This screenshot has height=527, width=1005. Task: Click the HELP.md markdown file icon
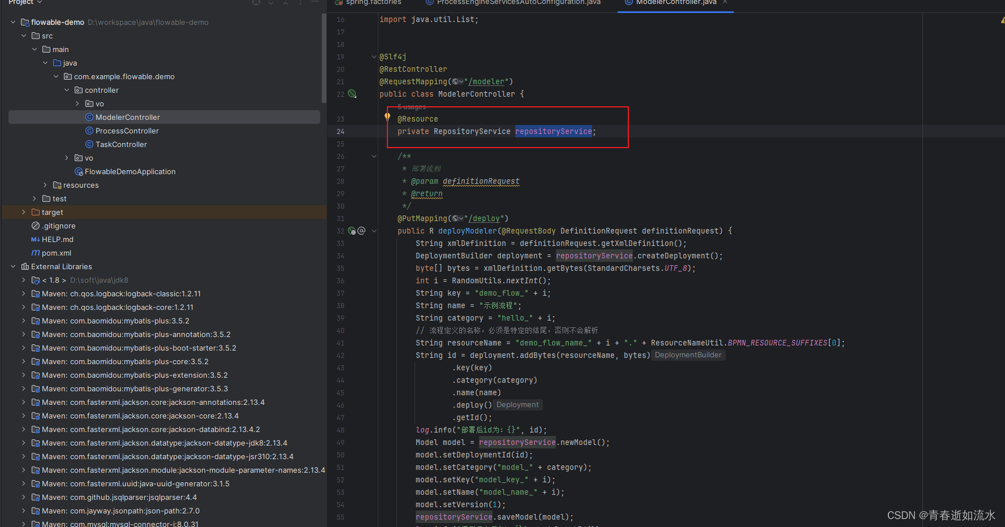pos(36,239)
